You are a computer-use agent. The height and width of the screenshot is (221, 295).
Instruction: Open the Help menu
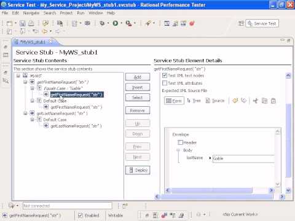pos(111,13)
